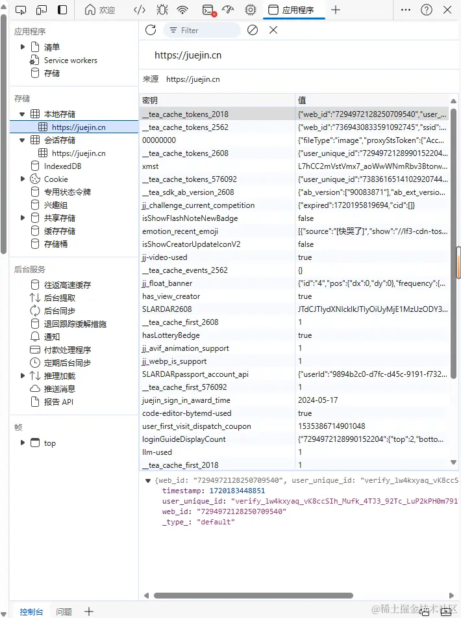Screen dimensions: 461x618
Task: Select the SLARDAR2608 key row
Action: [293, 309]
